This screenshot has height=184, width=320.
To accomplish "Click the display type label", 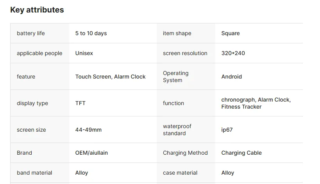I will [32, 103].
